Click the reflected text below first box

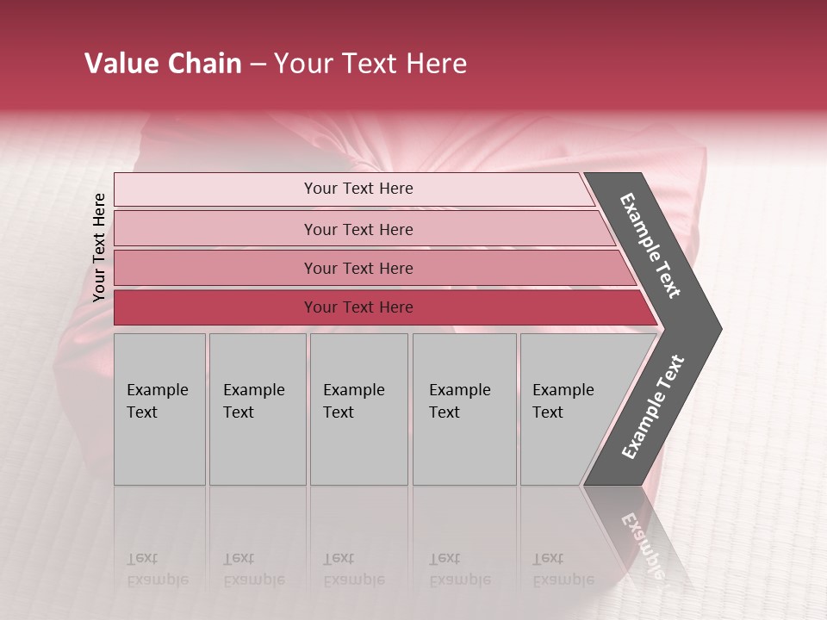coord(157,569)
